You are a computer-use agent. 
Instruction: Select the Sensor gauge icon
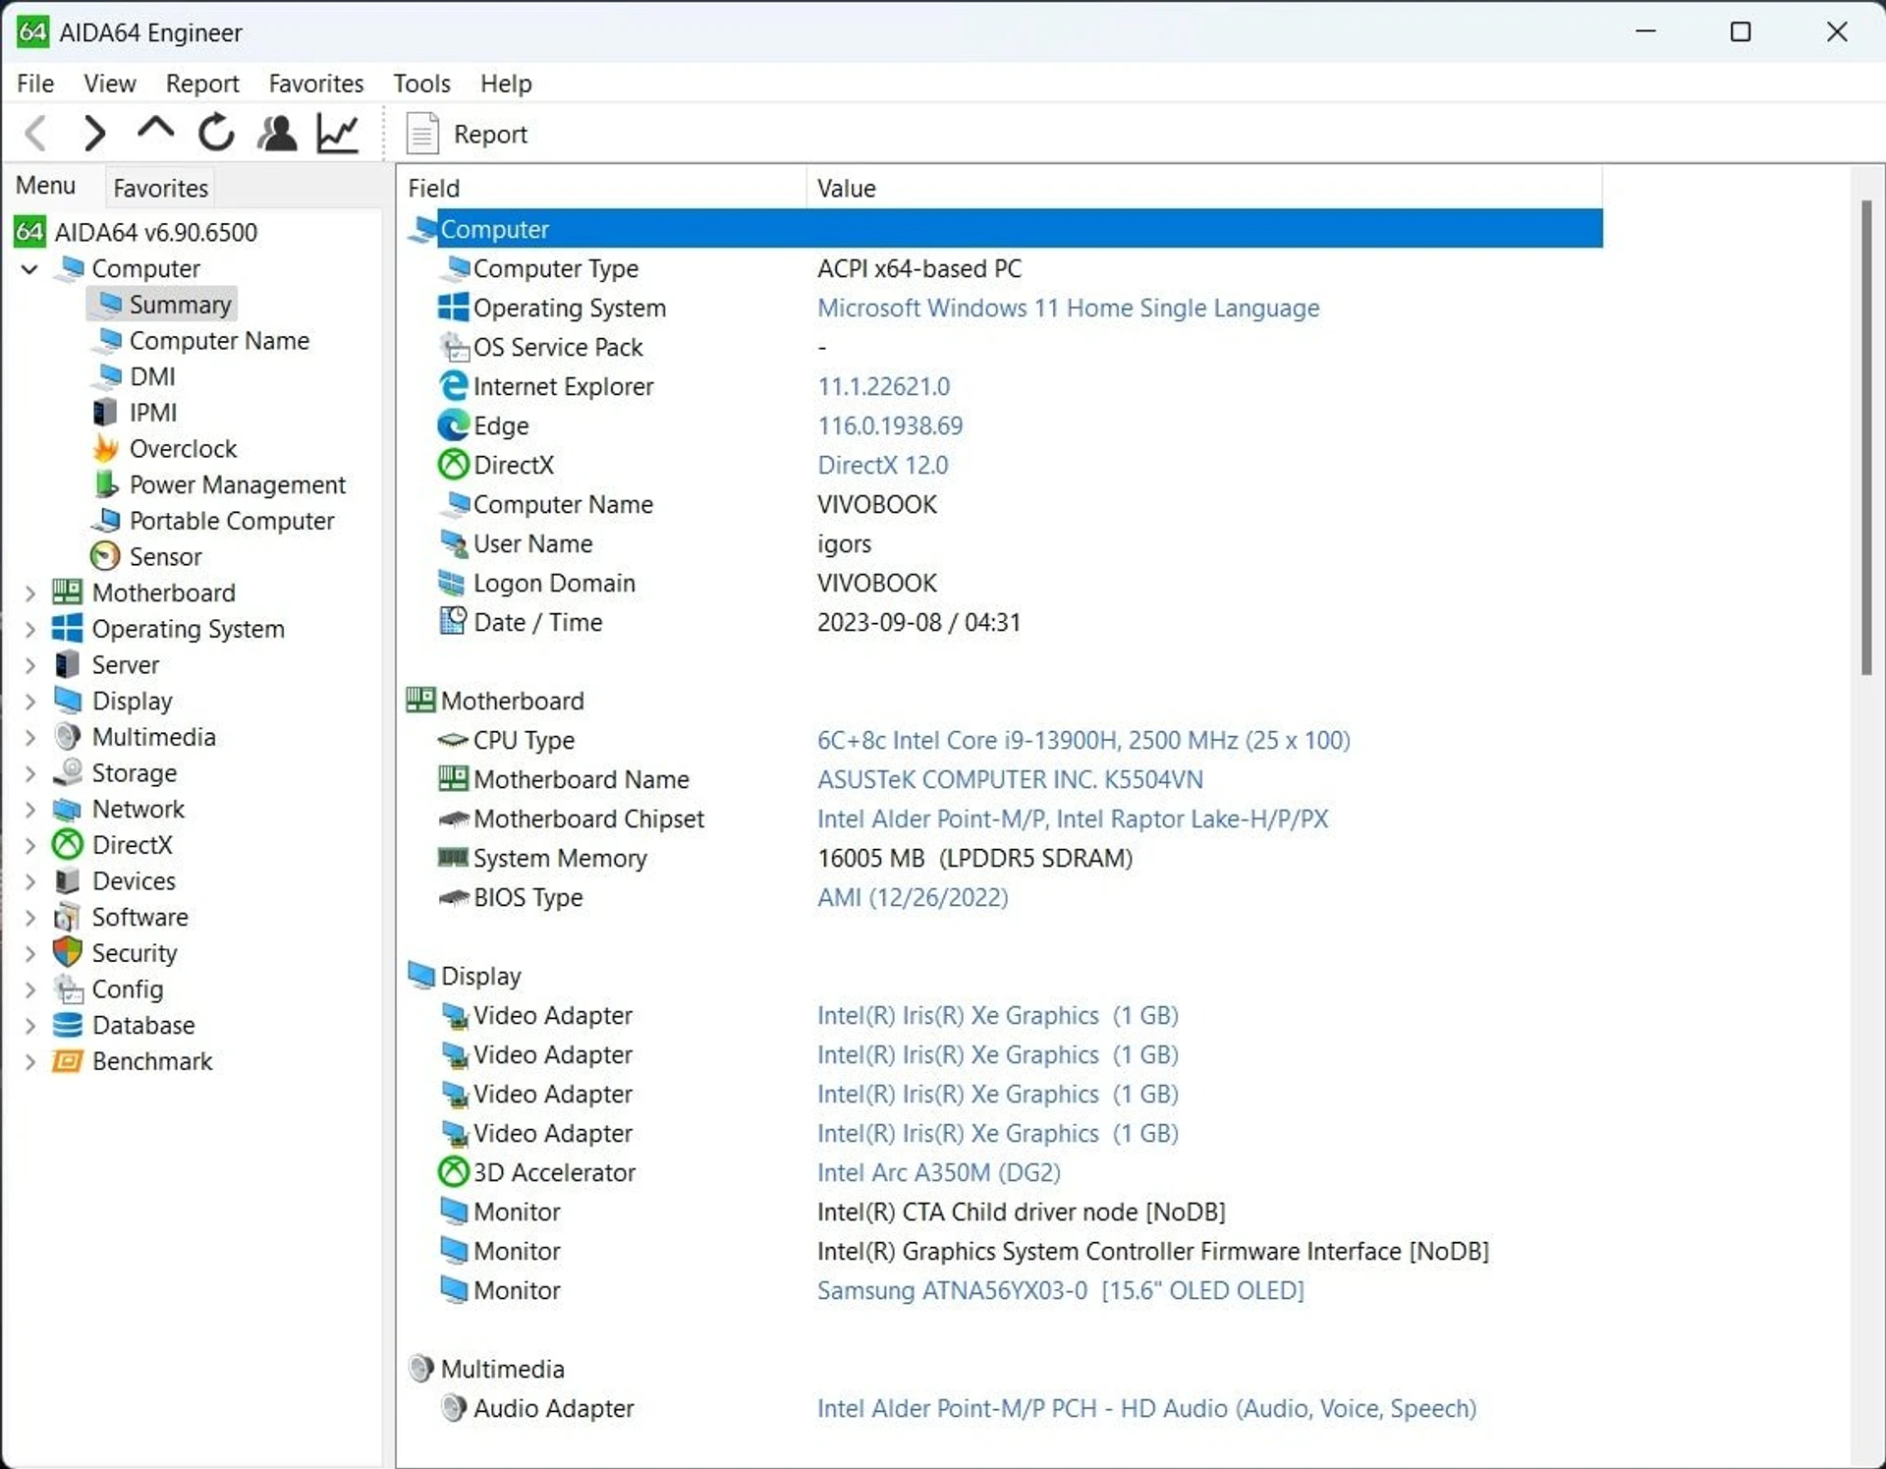click(x=105, y=556)
